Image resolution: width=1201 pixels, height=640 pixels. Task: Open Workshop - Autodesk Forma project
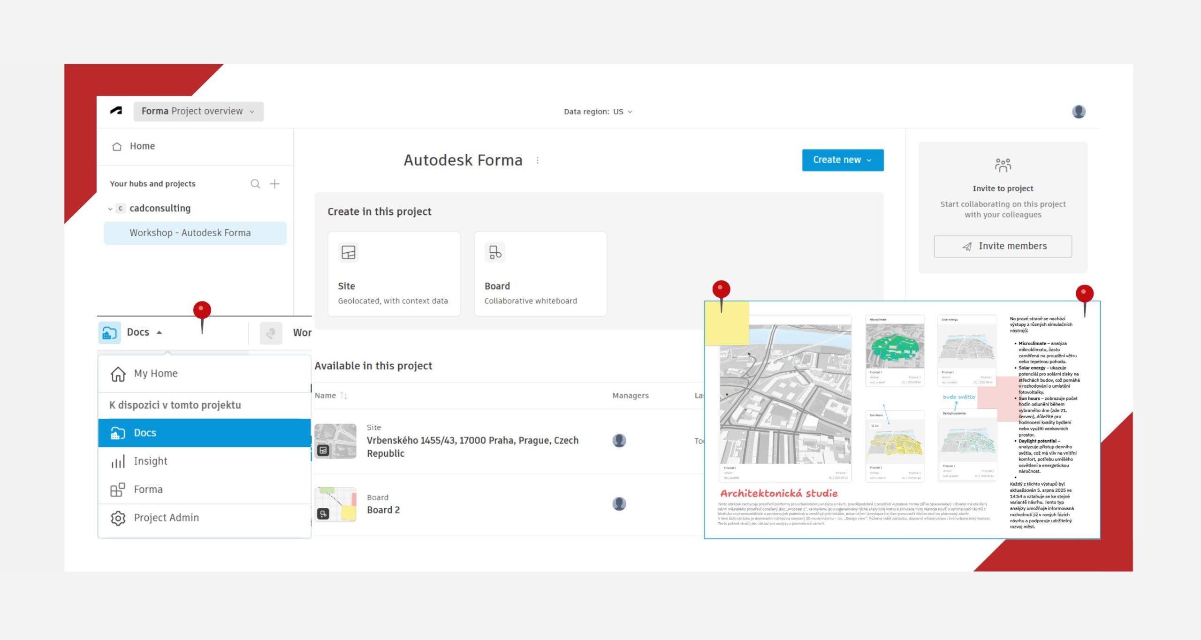(190, 233)
